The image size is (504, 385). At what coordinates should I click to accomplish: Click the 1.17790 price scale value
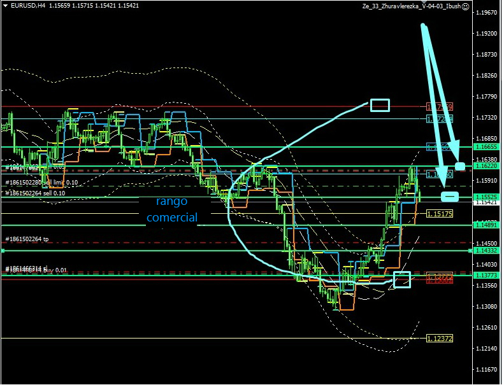coord(486,96)
